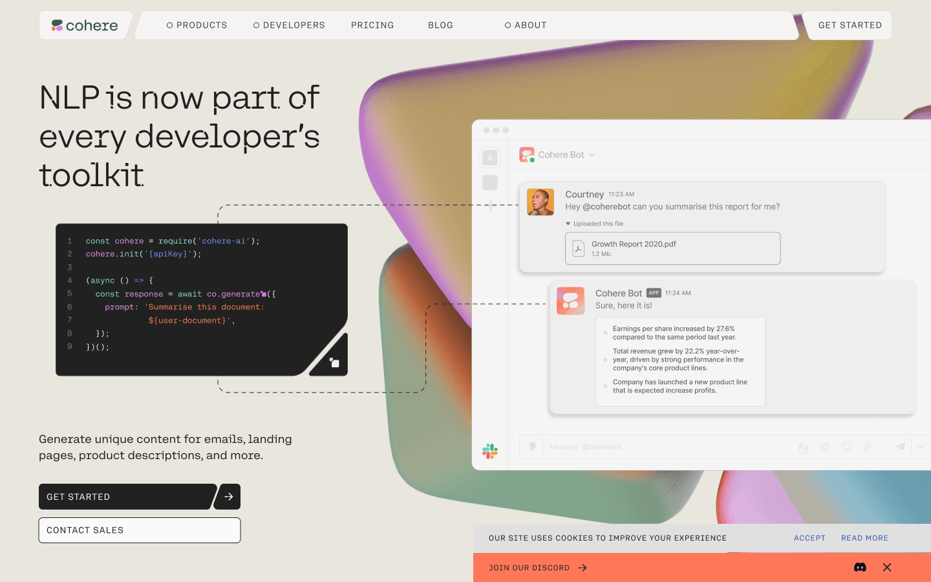The image size is (931, 582).
Task: Click the emoji smiley icon
Action: (x=846, y=447)
